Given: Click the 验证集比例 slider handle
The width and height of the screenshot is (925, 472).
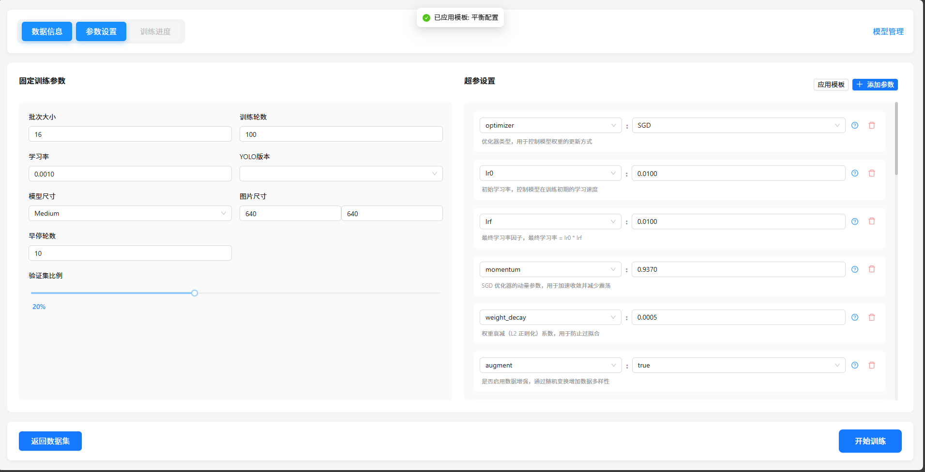Looking at the screenshot, I should pyautogui.click(x=195, y=293).
